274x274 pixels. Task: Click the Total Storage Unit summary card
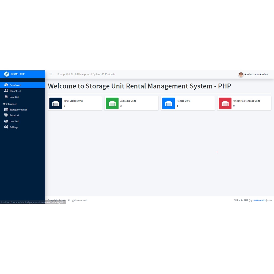coord(75,103)
